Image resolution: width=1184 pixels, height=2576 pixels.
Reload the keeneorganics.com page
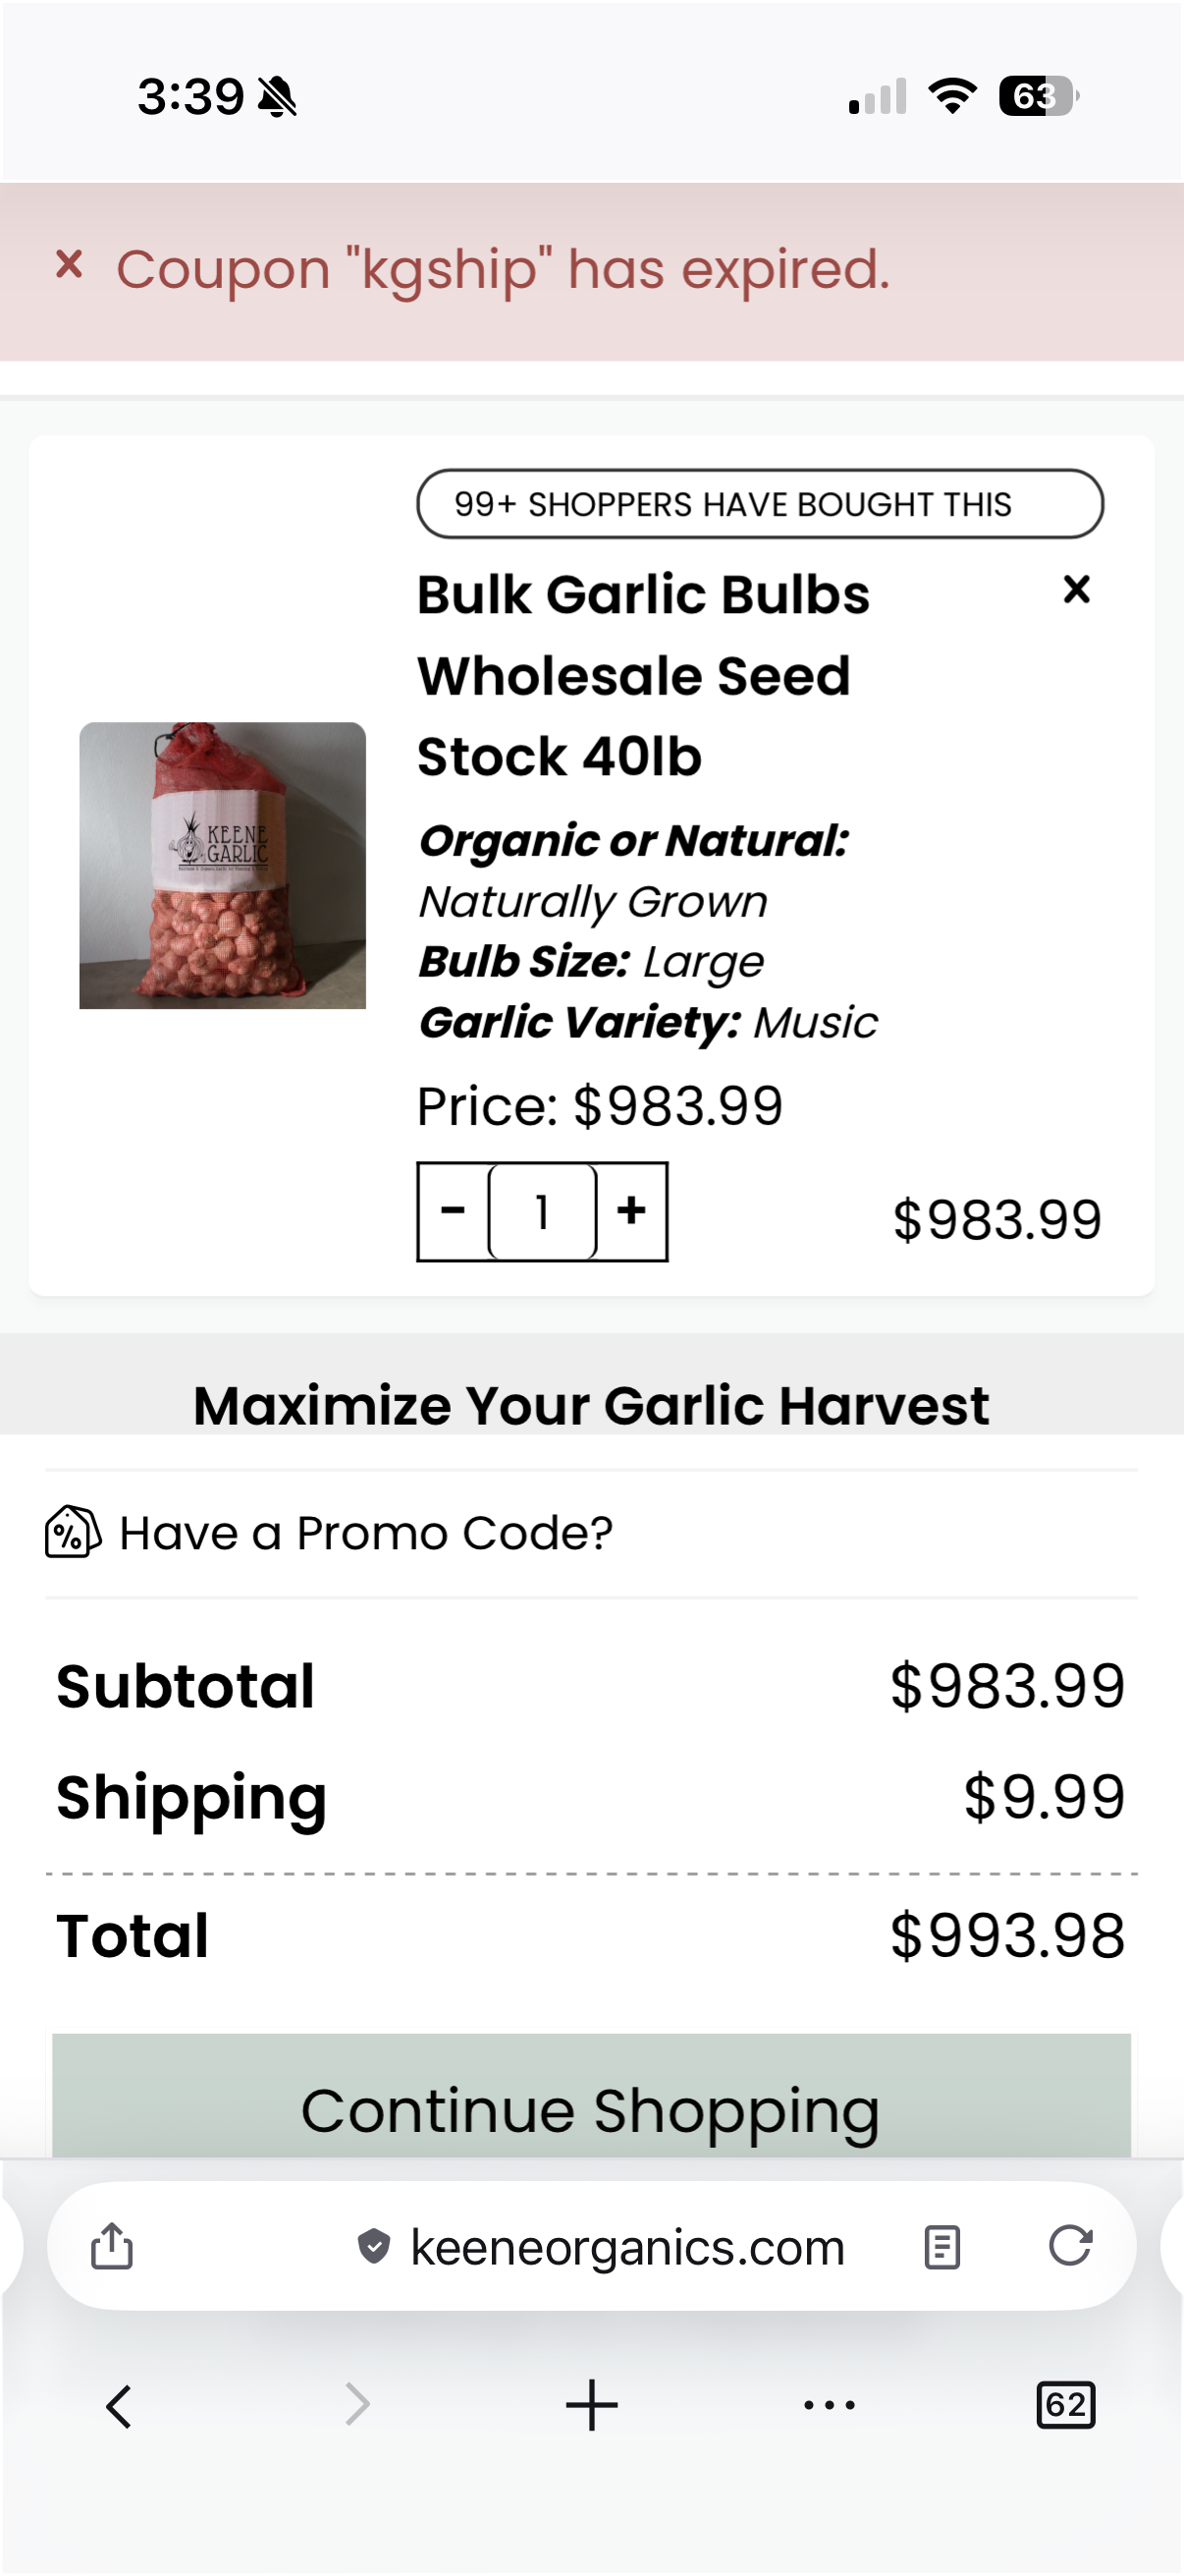click(1069, 2245)
